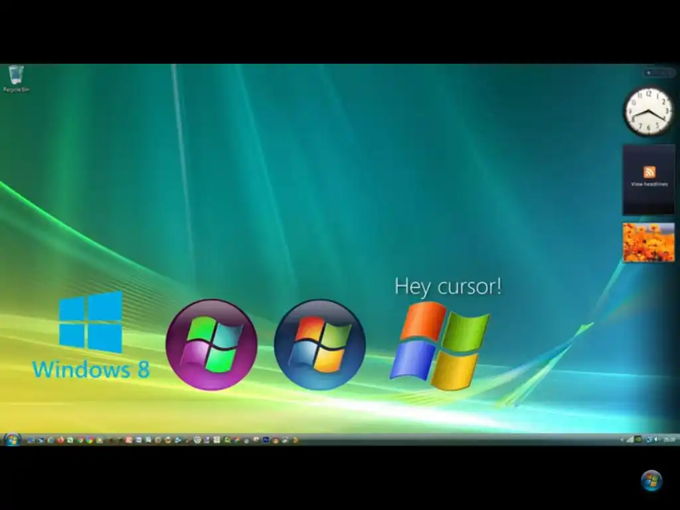Open View headlines in feed gadget
The width and height of the screenshot is (680, 510).
click(x=649, y=185)
